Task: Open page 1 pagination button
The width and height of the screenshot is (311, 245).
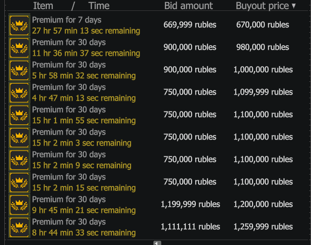Action: click(157, 243)
